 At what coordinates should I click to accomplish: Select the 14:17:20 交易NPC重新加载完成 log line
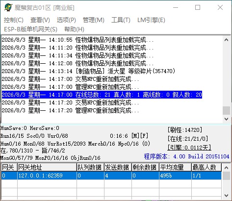pyautogui.click(x=71, y=102)
